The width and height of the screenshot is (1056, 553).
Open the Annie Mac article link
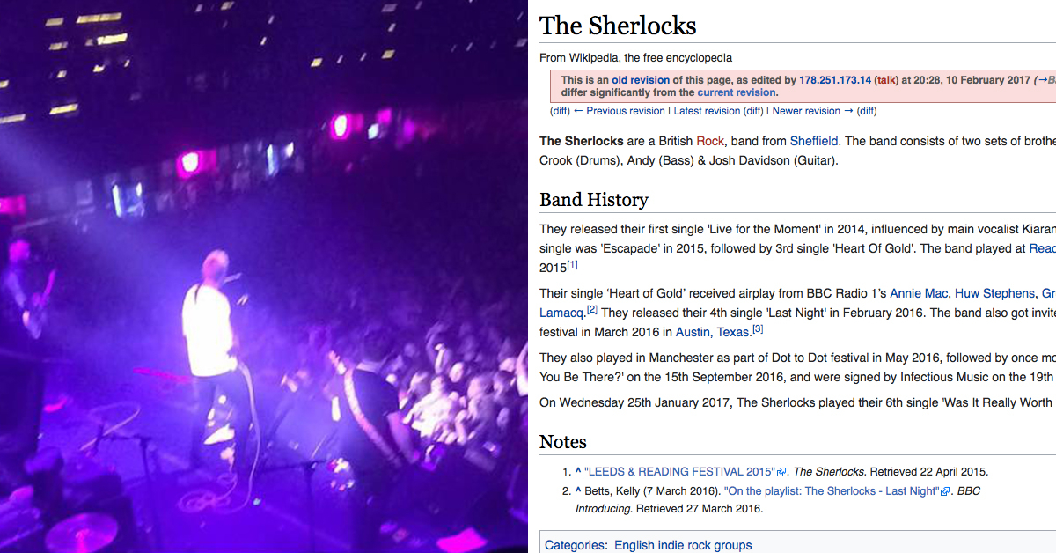(x=918, y=293)
